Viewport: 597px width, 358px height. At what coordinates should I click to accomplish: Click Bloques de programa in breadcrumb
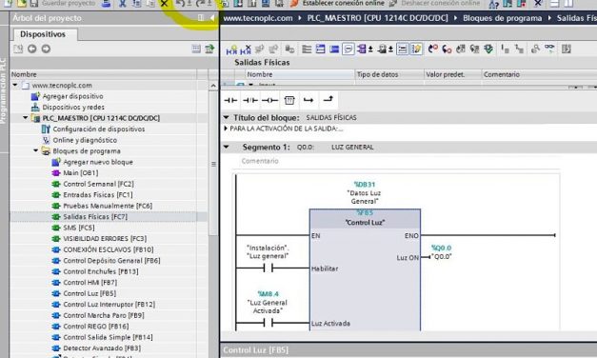(x=502, y=18)
